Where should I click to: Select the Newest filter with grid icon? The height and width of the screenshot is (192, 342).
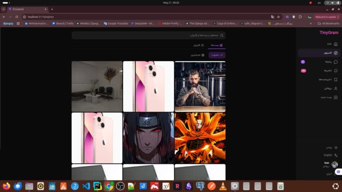[x=197, y=55]
